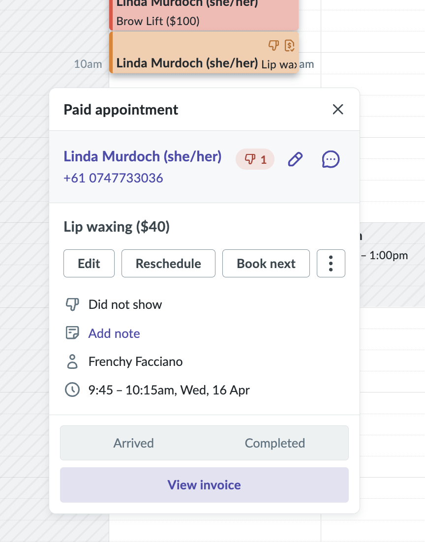This screenshot has height=542, width=425.
Task: Open the chat message icon for Linda Murdoch
Action: 331,159
